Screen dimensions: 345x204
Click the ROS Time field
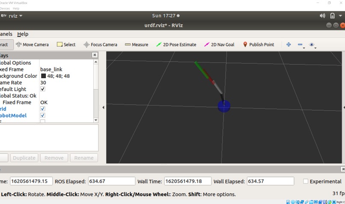tap(31, 181)
